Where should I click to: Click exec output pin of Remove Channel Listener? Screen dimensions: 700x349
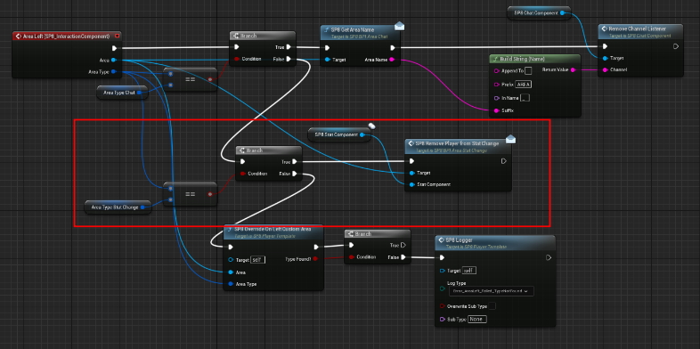click(x=676, y=46)
